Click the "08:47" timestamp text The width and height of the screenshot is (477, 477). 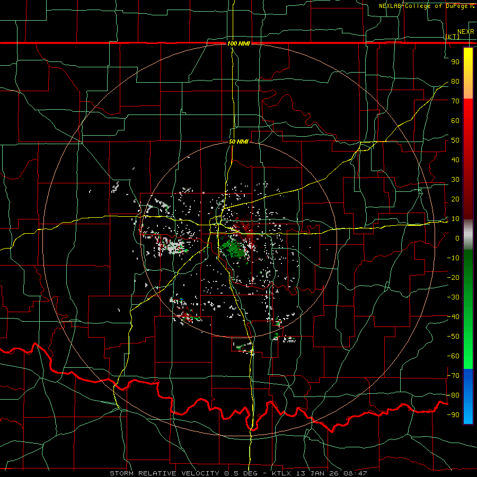point(355,473)
